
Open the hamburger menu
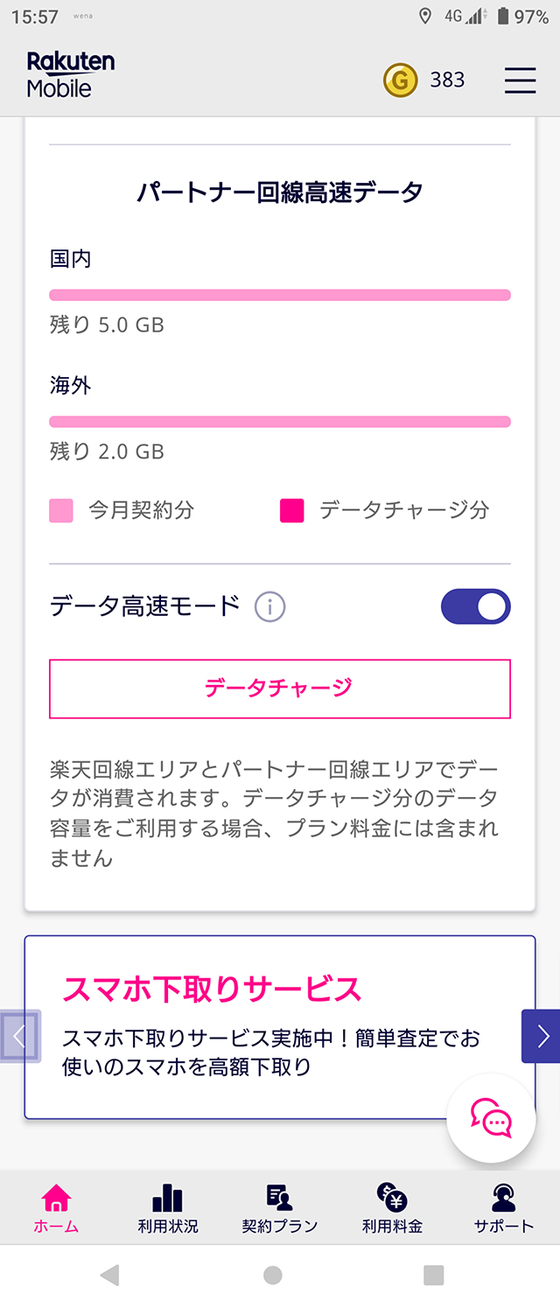coord(520,80)
